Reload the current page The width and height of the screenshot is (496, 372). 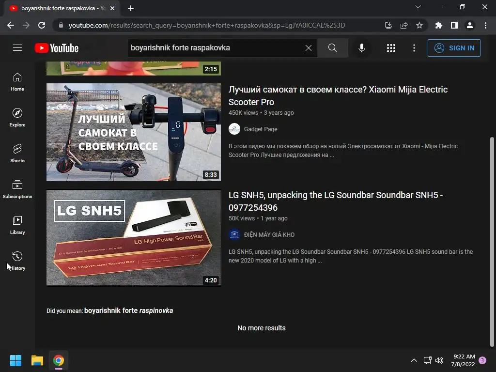point(42,25)
